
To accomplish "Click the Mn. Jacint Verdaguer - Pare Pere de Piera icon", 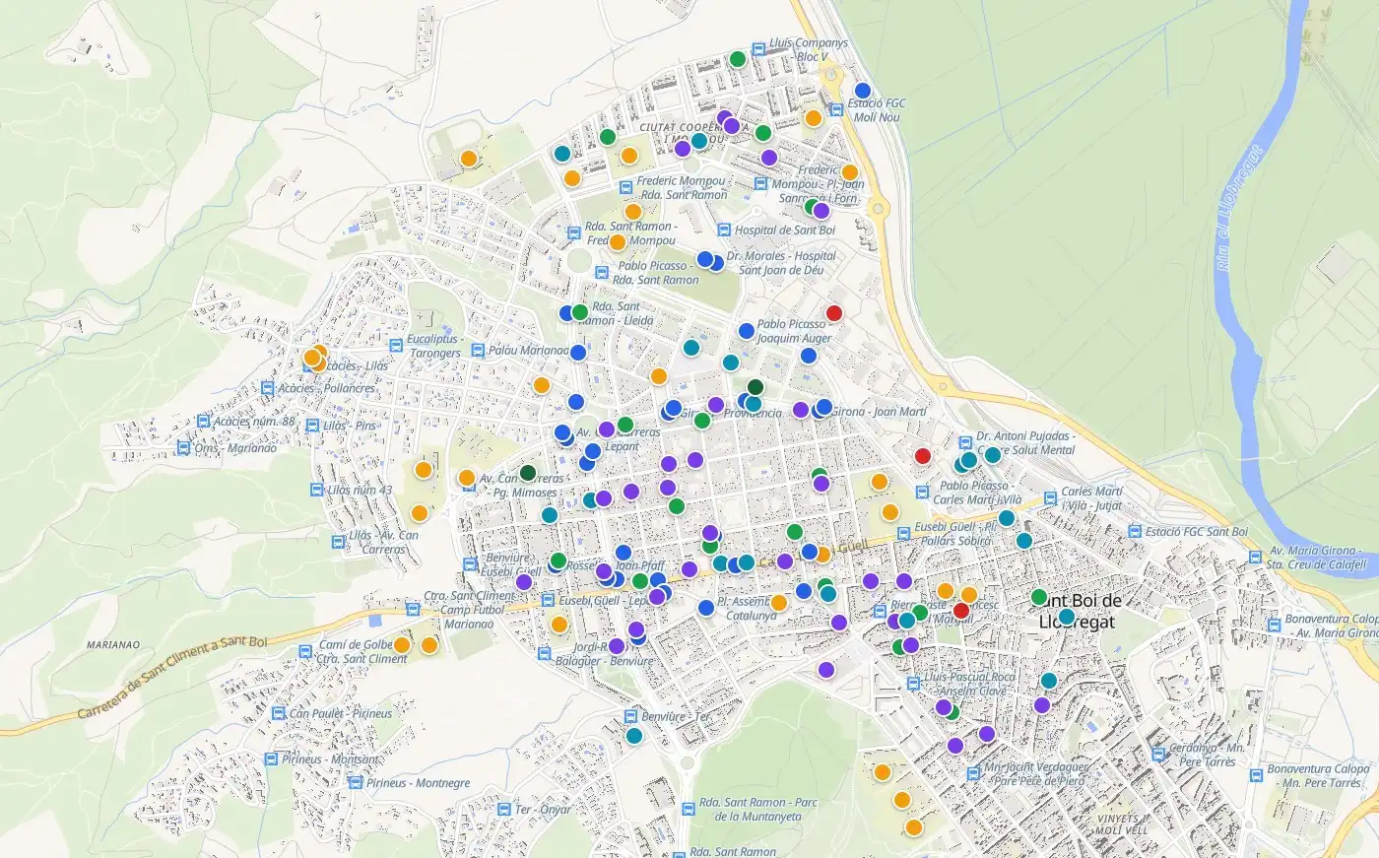I will [x=973, y=774].
